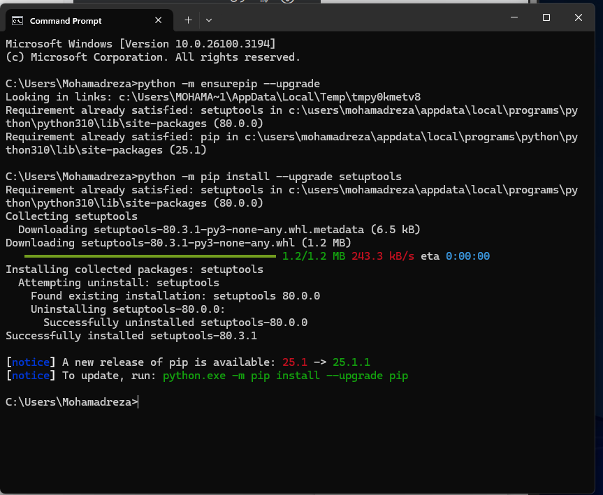Click the green 25.1.1 version number

pos(351,362)
